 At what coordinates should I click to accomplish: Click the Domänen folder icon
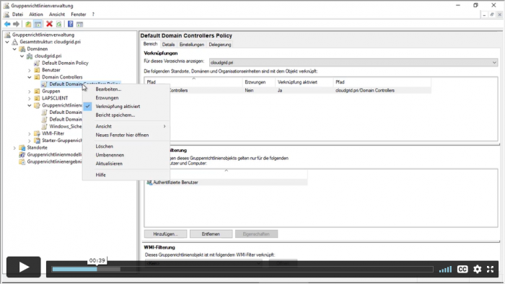[x=22, y=49]
